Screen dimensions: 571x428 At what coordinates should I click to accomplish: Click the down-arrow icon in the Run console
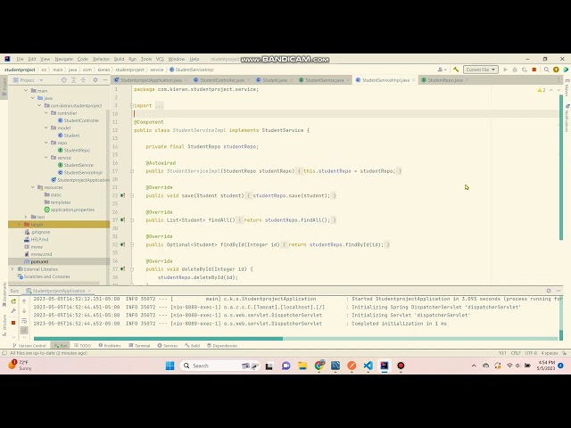coord(24,311)
